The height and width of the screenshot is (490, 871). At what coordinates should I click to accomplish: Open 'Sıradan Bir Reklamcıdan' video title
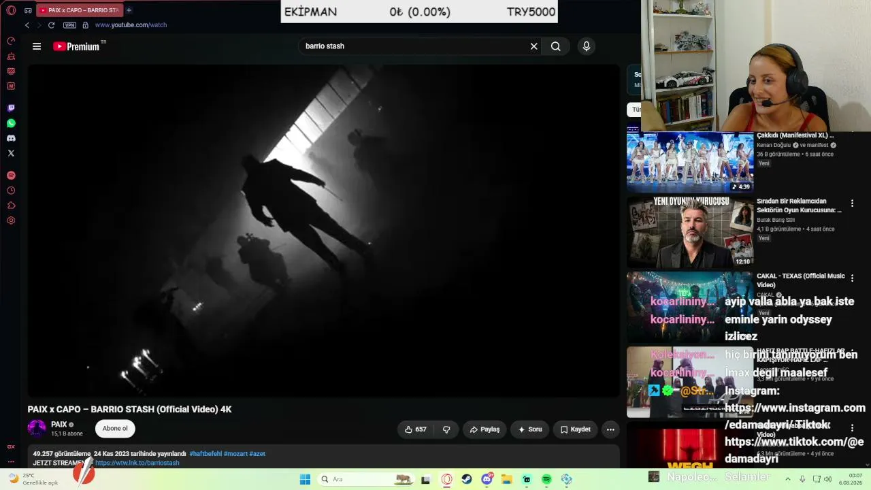(x=799, y=206)
